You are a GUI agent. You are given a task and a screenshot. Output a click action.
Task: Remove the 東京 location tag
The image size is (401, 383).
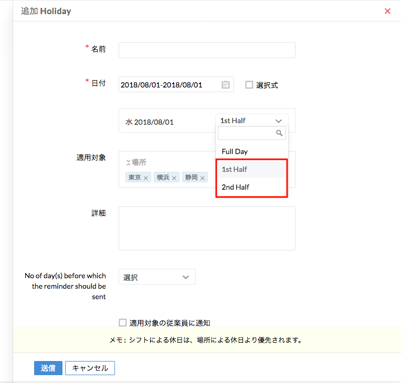click(146, 178)
